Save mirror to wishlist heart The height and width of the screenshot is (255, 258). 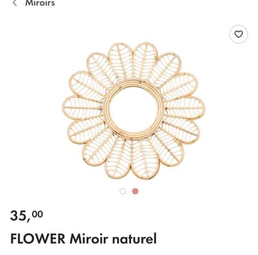(239, 34)
